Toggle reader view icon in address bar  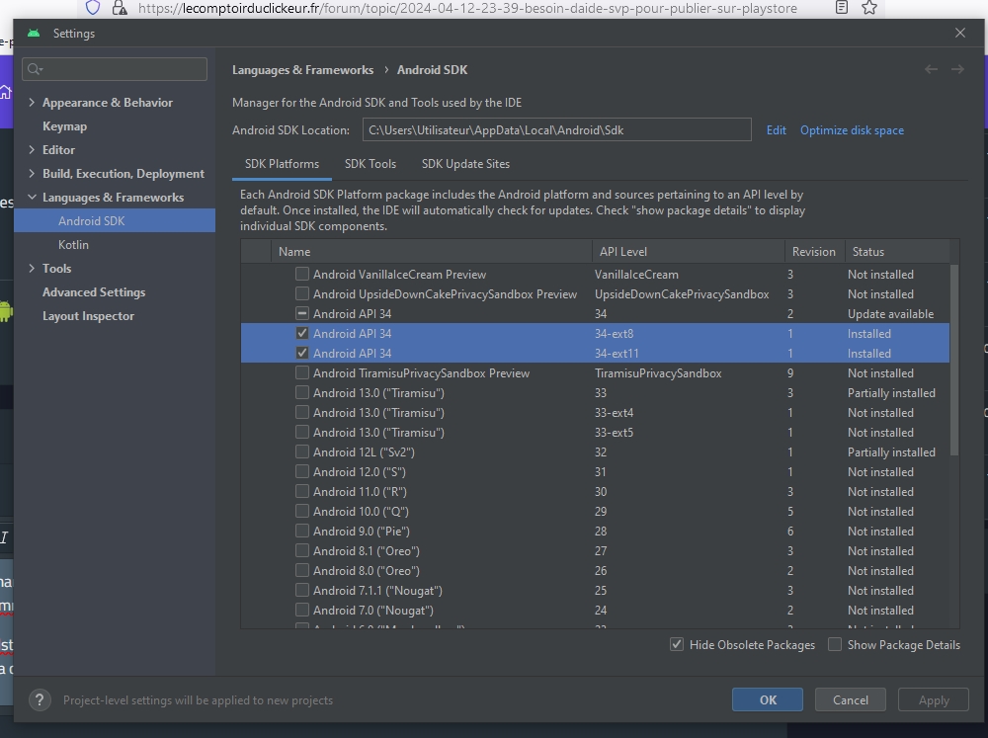point(842,8)
